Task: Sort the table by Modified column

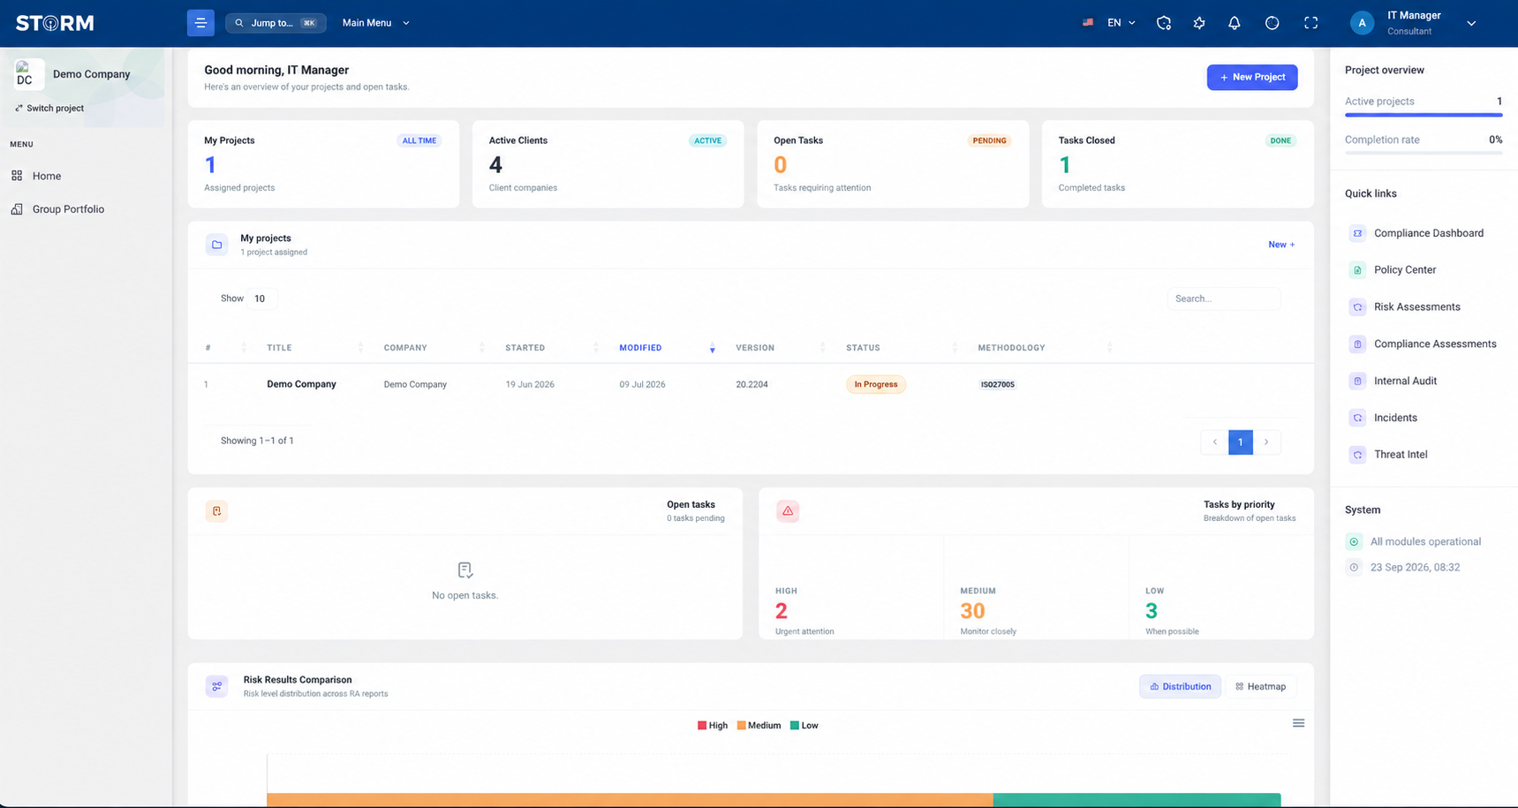Action: pyautogui.click(x=668, y=348)
